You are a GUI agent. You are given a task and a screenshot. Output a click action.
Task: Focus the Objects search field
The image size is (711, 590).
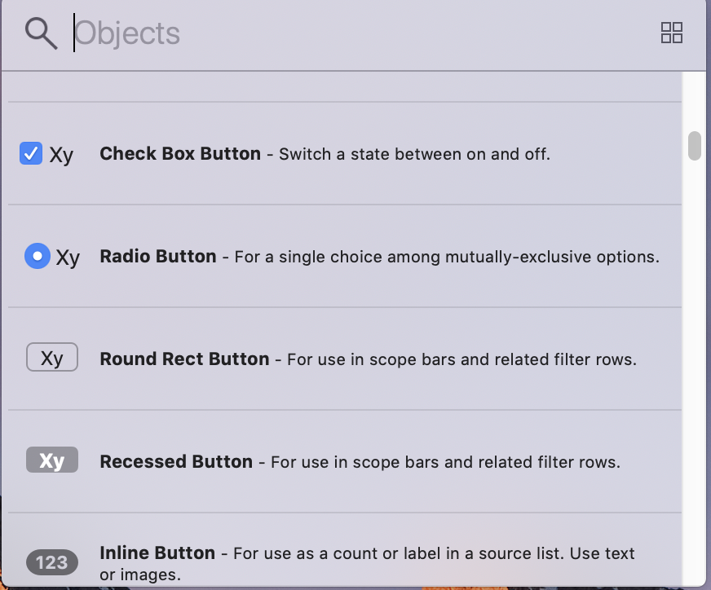359,33
